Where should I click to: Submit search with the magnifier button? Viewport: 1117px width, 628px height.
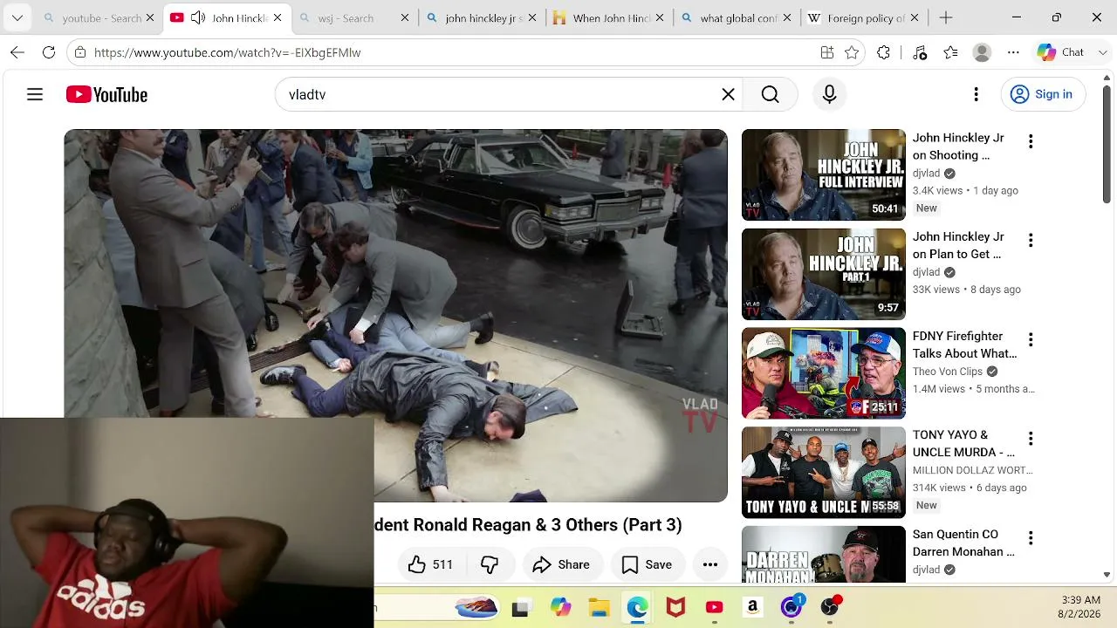(770, 94)
